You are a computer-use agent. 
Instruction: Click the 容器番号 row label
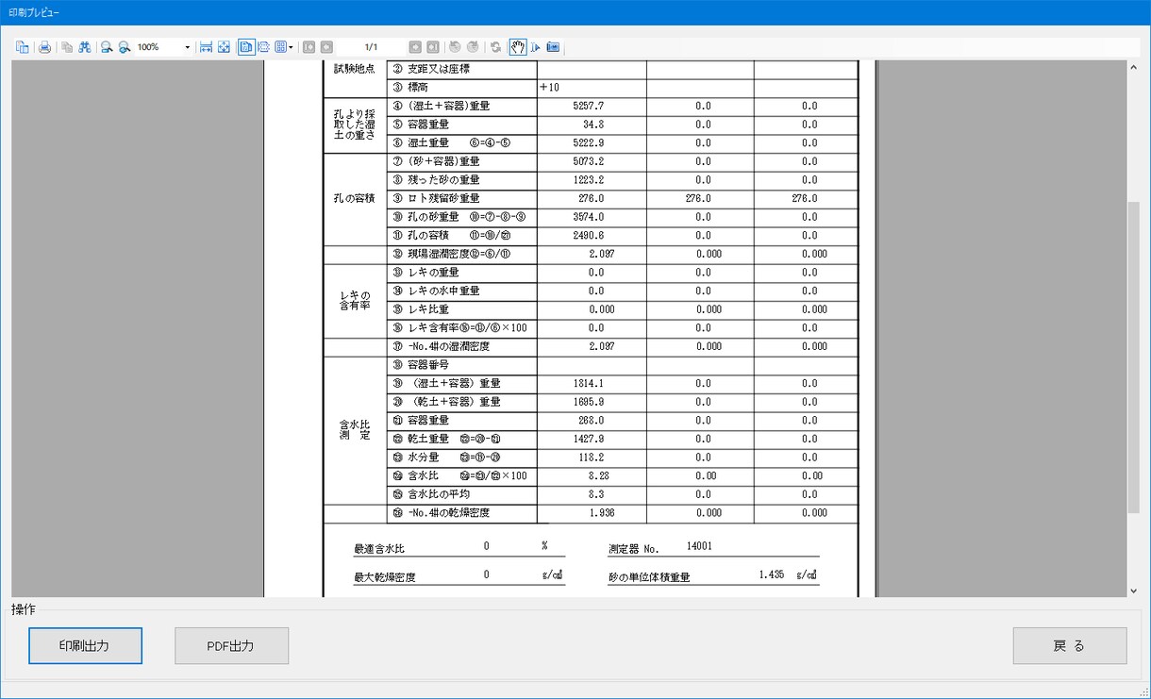coord(428,365)
